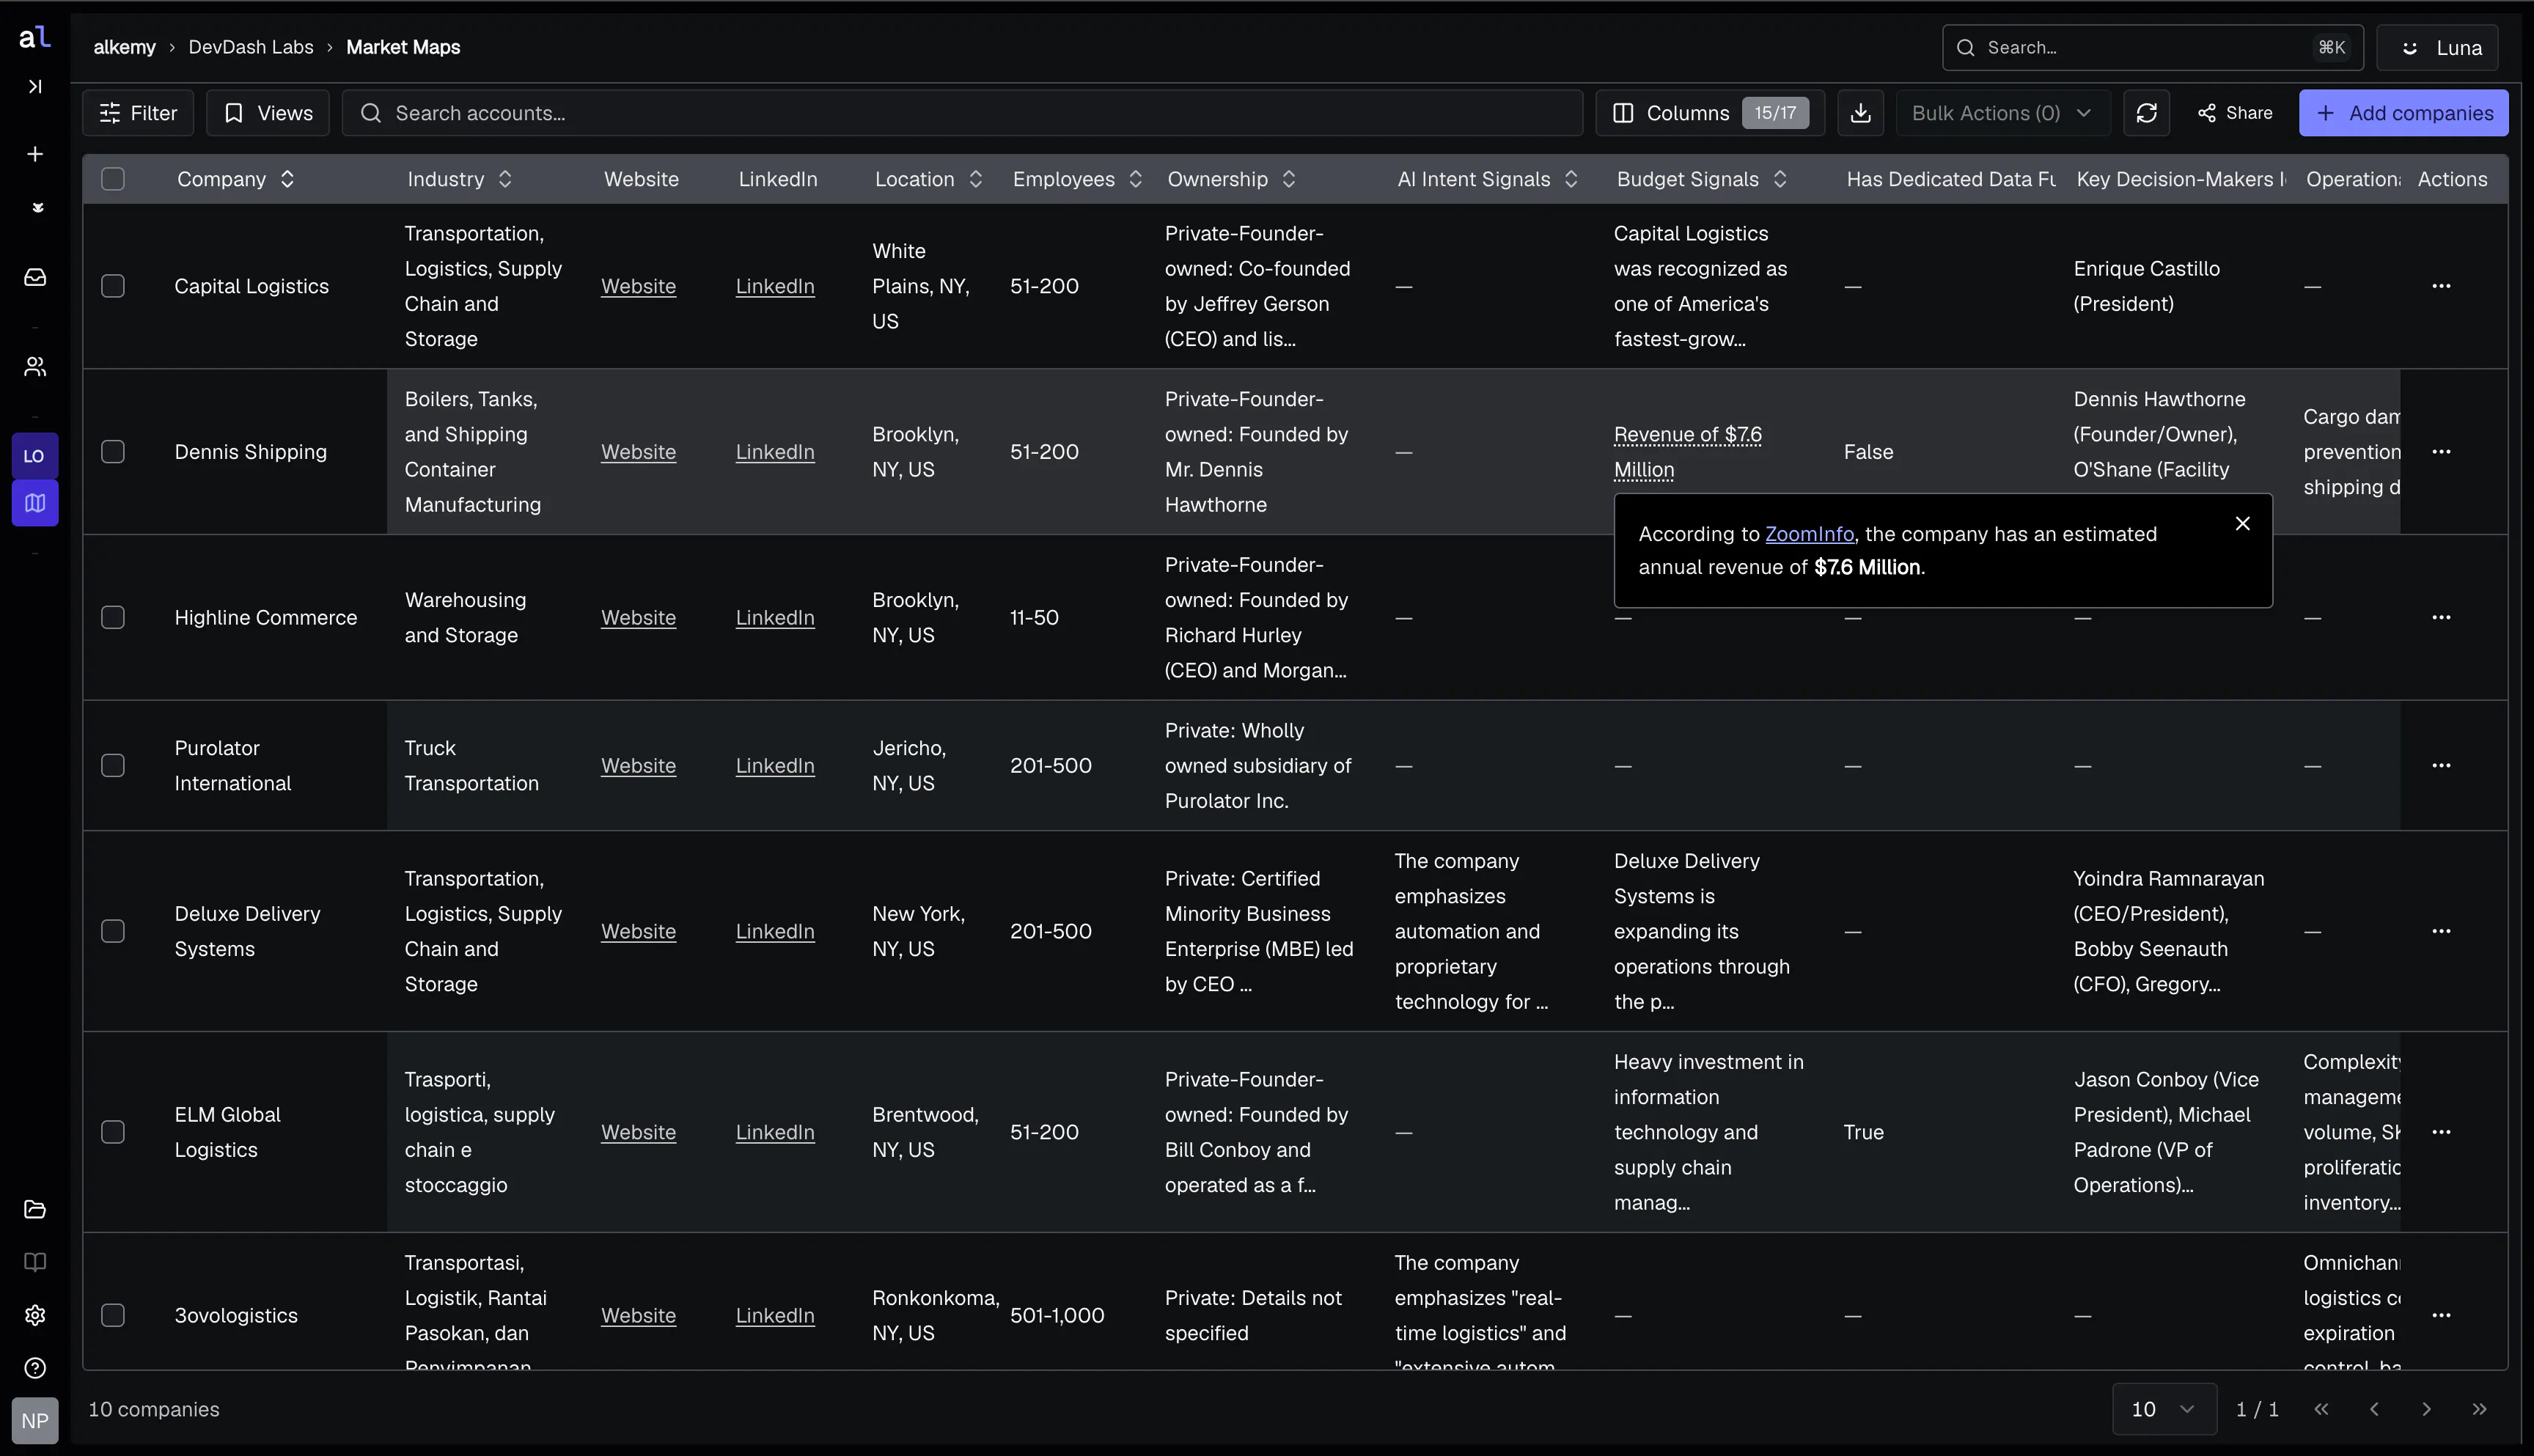Check the select-all checkbox in the header
The height and width of the screenshot is (1456, 2534).
113,179
